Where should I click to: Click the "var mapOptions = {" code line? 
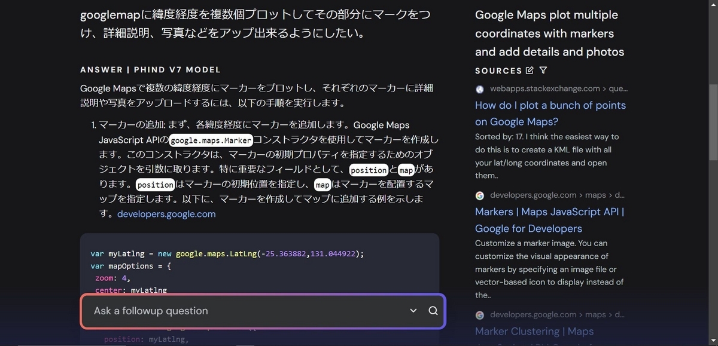131,266
